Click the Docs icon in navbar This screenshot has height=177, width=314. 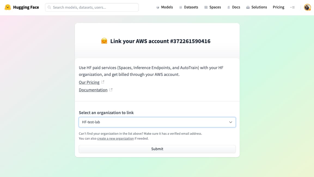point(229,7)
